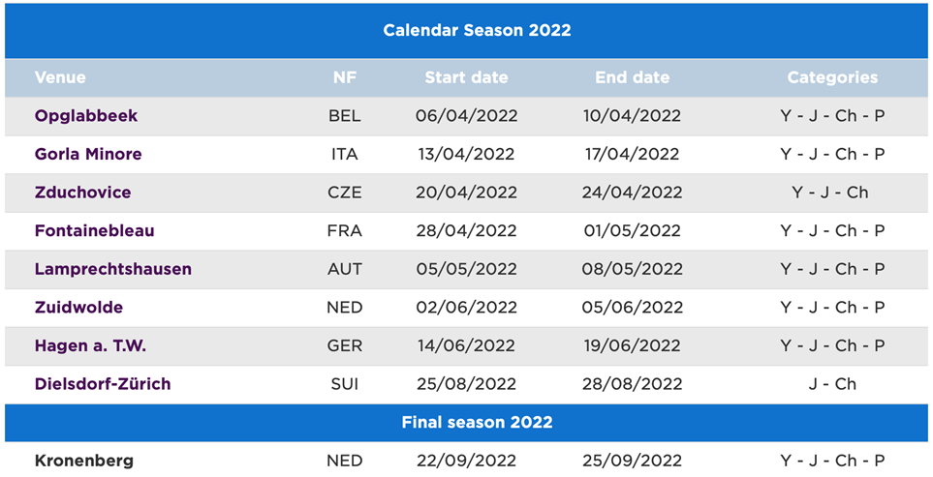Click the J - Ch categories cell for Dielsdorf-Zürich

tap(832, 384)
